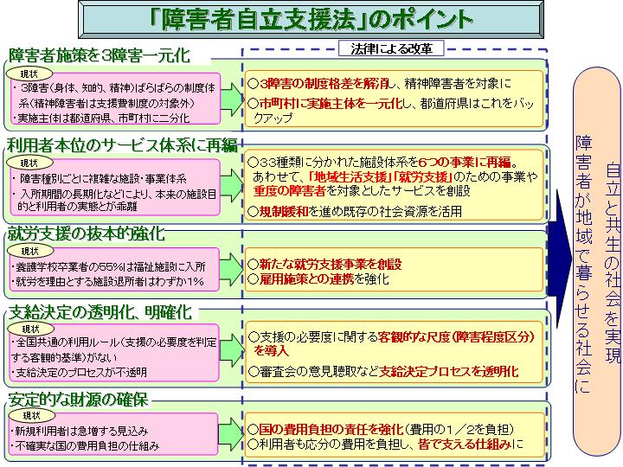
Task: Click the title 「障害者自立支援法」のポイント
Action: [x=311, y=19]
